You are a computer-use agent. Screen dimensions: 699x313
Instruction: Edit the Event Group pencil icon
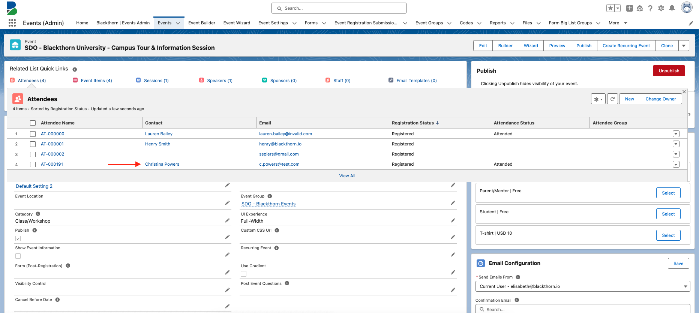453,203
